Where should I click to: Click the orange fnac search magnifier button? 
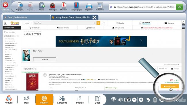pos(98,23)
